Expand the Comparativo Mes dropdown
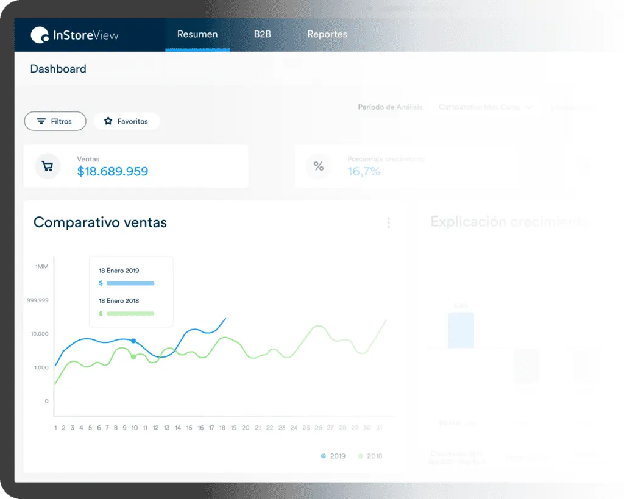 pos(486,107)
